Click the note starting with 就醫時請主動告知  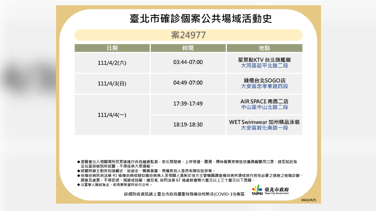click(146, 171)
